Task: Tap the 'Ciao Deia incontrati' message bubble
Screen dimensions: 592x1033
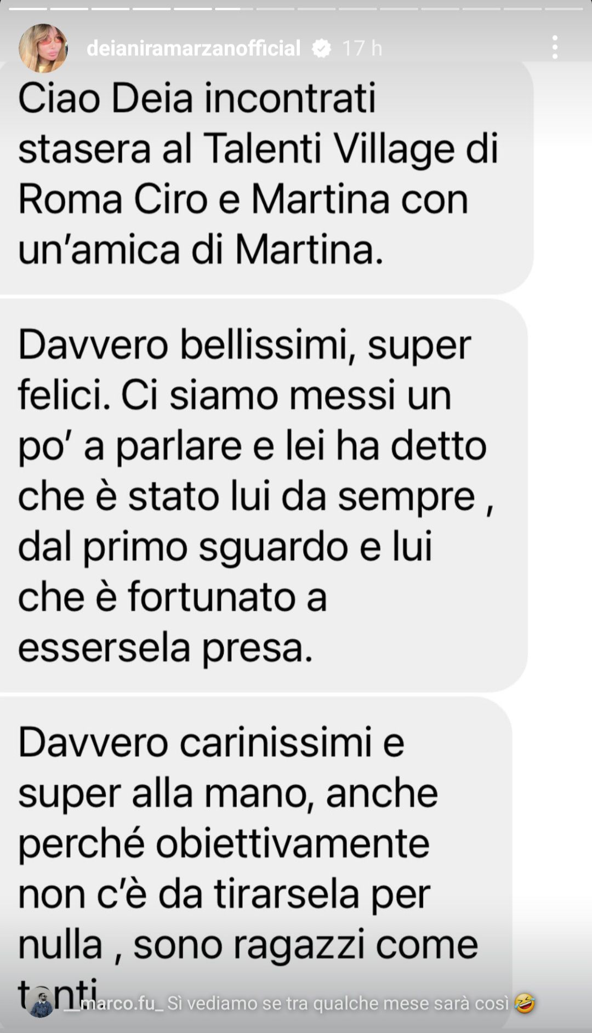Action: [266, 175]
